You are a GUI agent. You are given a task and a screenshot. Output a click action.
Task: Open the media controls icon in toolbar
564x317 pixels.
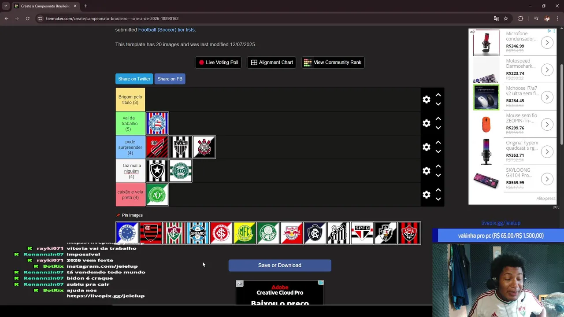pyautogui.click(x=536, y=18)
